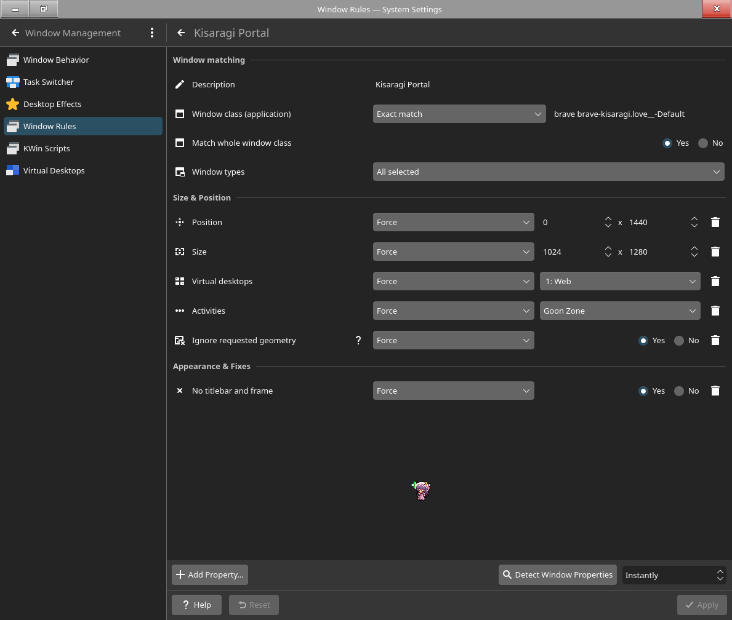Click the Task Switcher sidebar icon
732x620 pixels.
click(x=12, y=82)
